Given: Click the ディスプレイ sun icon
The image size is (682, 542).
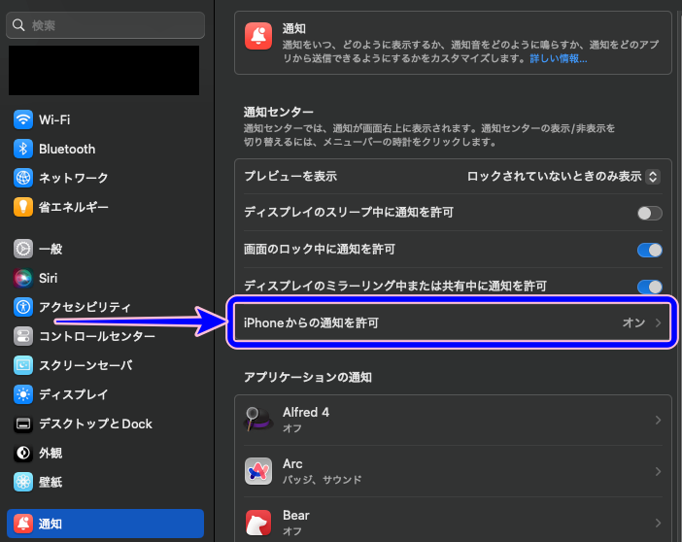Looking at the screenshot, I should (23, 394).
